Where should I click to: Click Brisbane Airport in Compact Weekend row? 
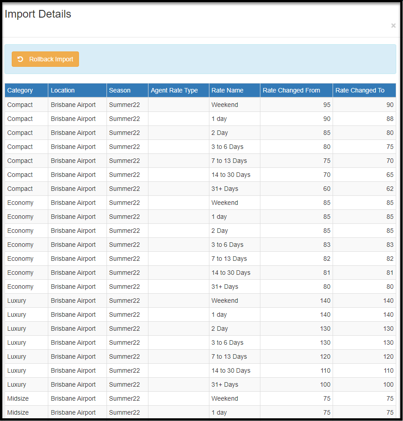point(73,105)
